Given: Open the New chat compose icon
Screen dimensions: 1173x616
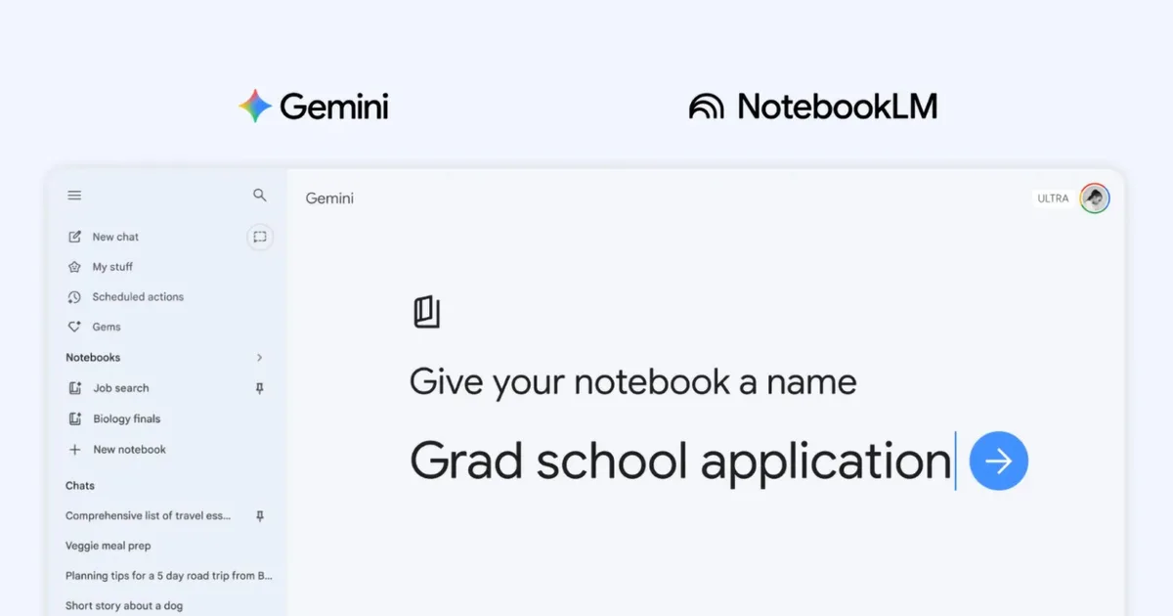Looking at the screenshot, I should pyautogui.click(x=74, y=237).
